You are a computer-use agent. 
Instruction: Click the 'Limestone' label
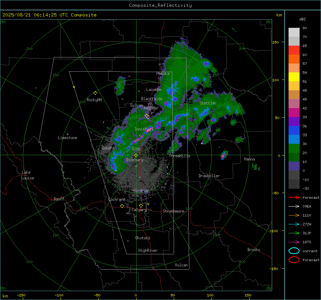point(67,138)
